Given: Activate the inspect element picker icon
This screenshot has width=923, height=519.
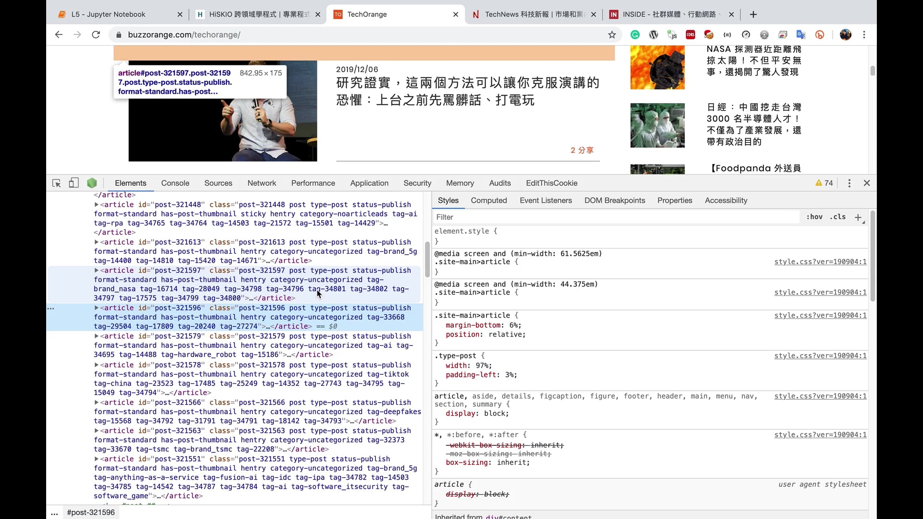Looking at the screenshot, I should 56,183.
